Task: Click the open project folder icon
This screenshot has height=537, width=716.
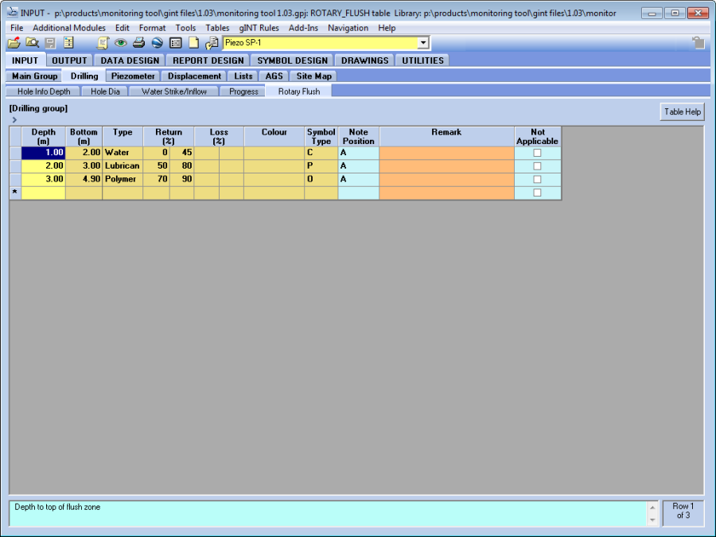Action: (x=14, y=43)
